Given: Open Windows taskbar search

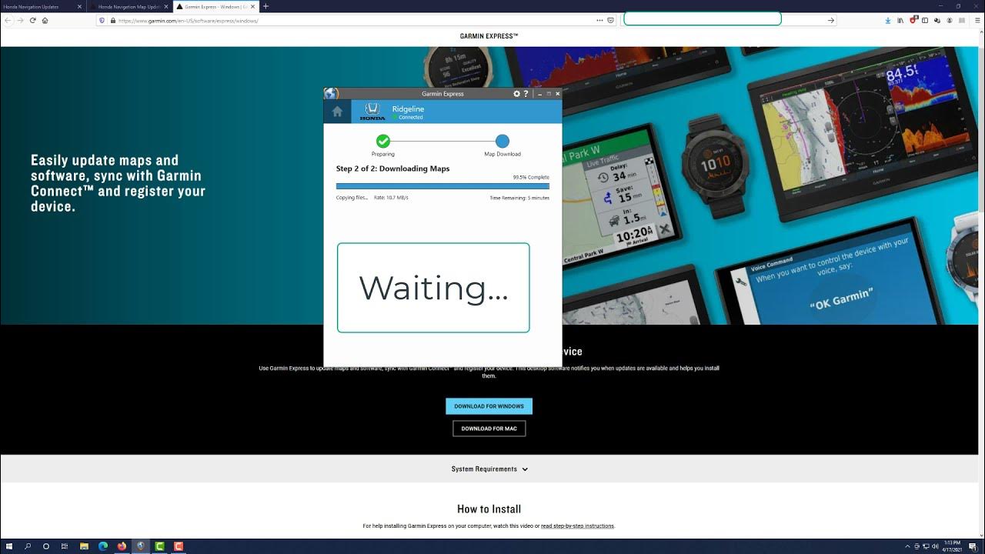Looking at the screenshot, I should (28, 546).
